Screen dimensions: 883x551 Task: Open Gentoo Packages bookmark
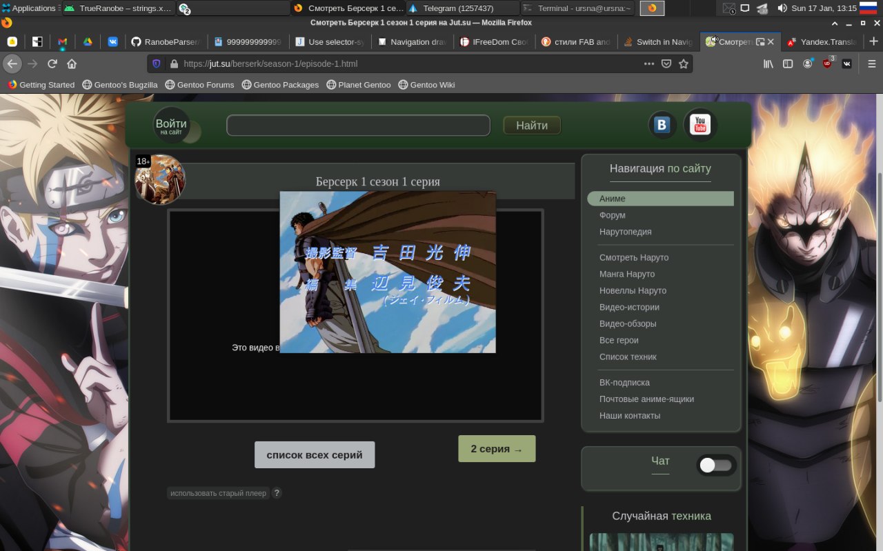pyautogui.click(x=280, y=85)
